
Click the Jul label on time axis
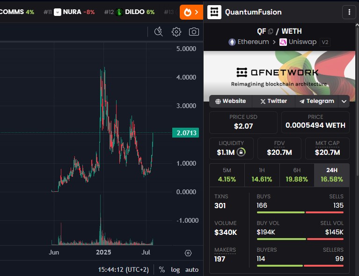pos(146,253)
